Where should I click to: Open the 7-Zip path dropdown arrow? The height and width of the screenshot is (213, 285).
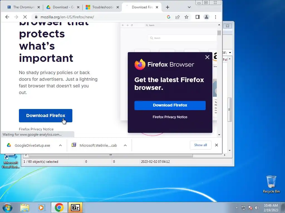[230, 53]
